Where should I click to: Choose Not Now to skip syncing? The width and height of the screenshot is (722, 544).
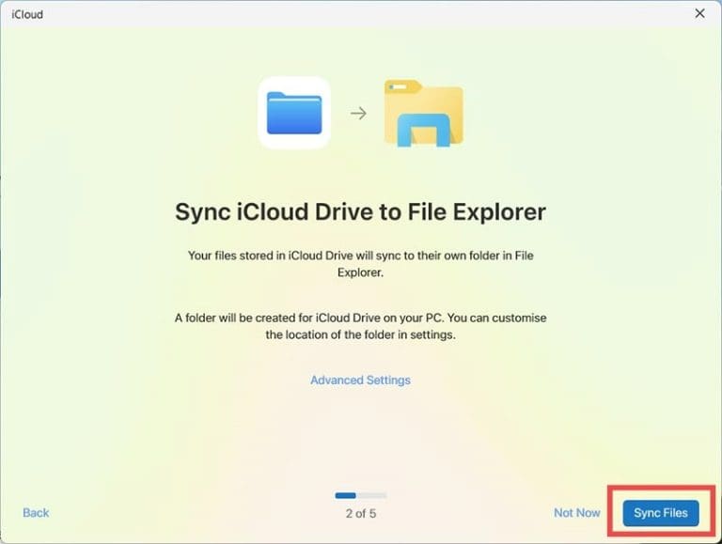click(576, 513)
